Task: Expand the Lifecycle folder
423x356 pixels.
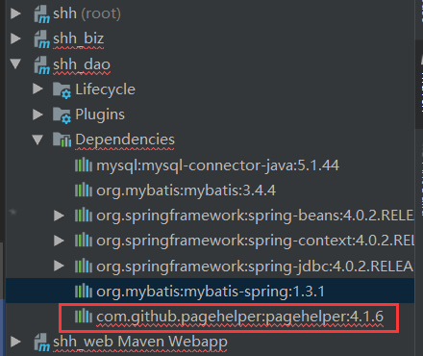Action: coord(37,89)
